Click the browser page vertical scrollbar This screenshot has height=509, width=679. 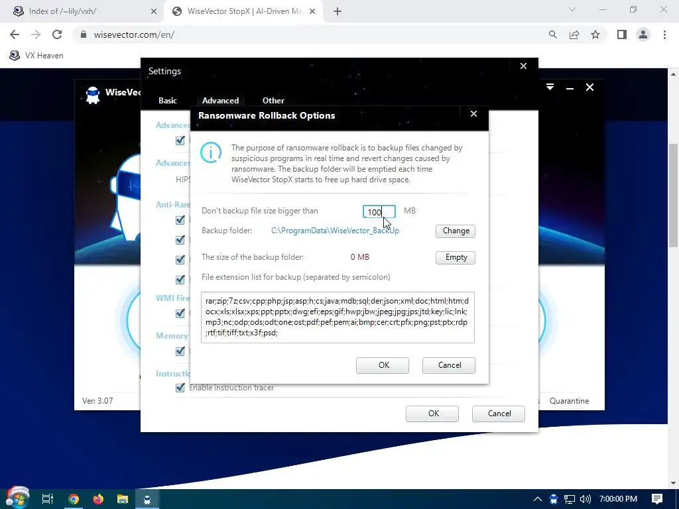[x=673, y=195]
